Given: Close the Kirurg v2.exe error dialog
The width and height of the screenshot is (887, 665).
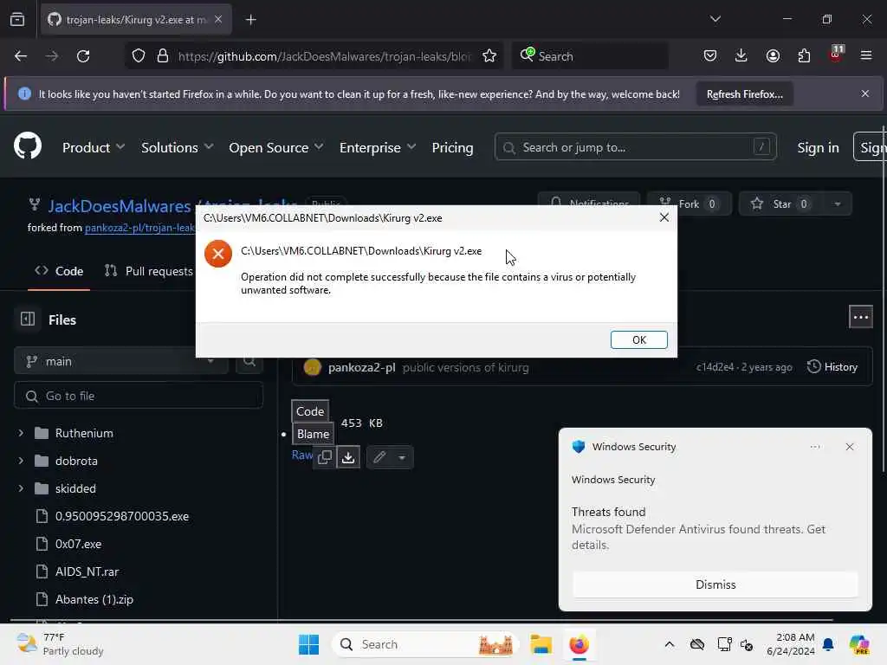Looking at the screenshot, I should (x=664, y=217).
